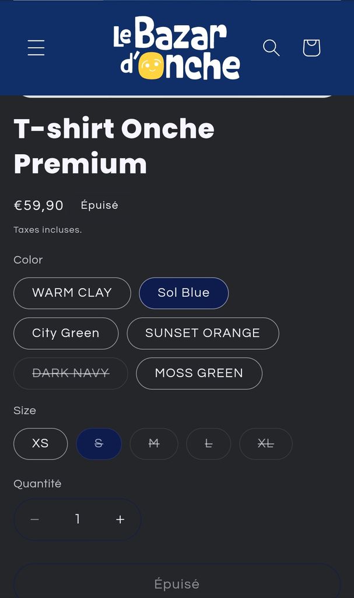Screen dimensions: 354x598
Task: Click the T-shirt Onche Premium title
Action: [114, 146]
